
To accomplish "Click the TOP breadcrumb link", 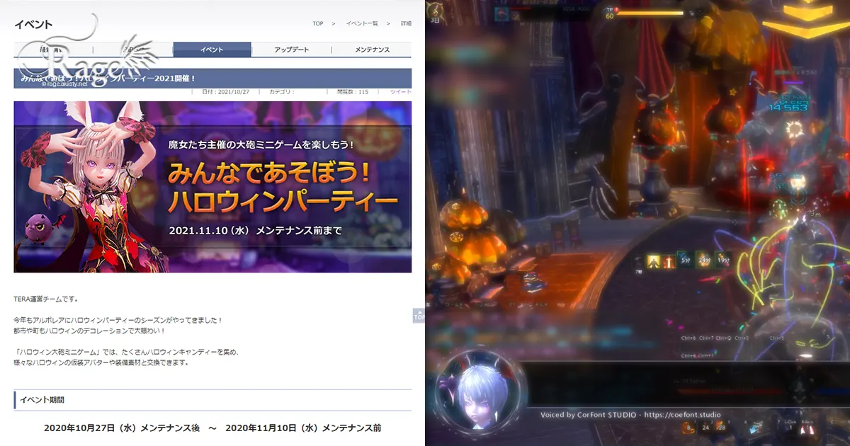I will point(318,23).
